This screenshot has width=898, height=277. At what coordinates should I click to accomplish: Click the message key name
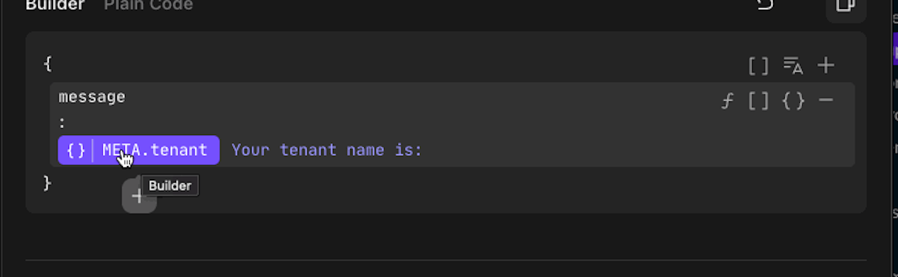[92, 97]
